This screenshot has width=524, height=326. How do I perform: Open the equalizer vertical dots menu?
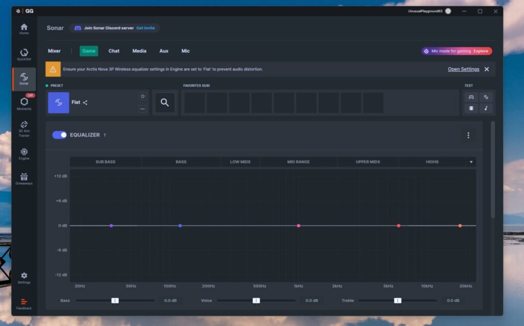pyautogui.click(x=468, y=135)
